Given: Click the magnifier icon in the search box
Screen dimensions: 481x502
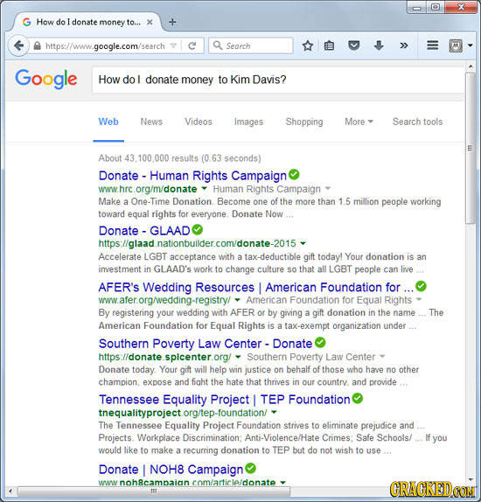Looking at the screenshot, I should point(218,45).
